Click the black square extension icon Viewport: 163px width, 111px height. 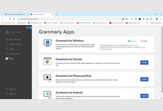point(140,19)
